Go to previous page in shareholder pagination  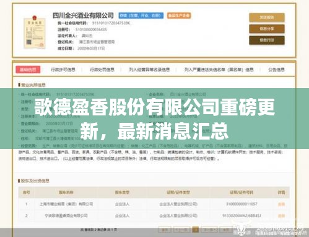[181, 230]
